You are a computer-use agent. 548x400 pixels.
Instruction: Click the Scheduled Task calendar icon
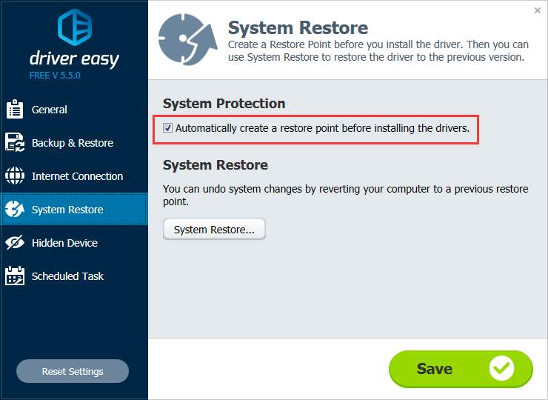pos(15,276)
